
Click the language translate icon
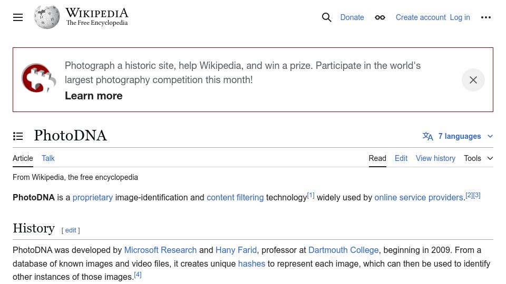tap(428, 136)
